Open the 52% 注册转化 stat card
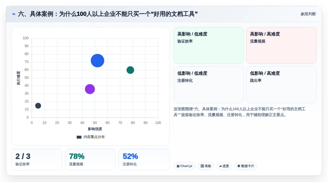Viewport: 328px width, 182px height. pos(144,159)
